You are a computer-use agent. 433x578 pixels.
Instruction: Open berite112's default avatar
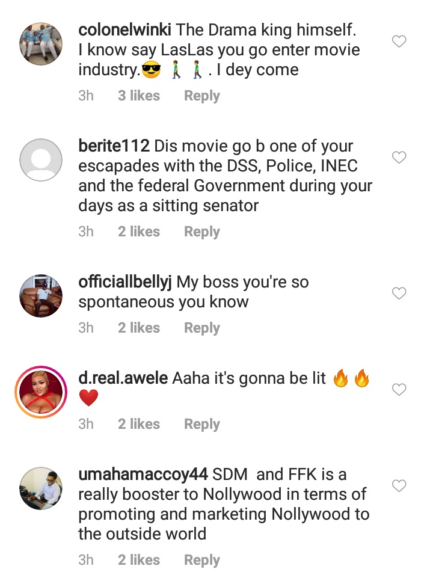41,160
